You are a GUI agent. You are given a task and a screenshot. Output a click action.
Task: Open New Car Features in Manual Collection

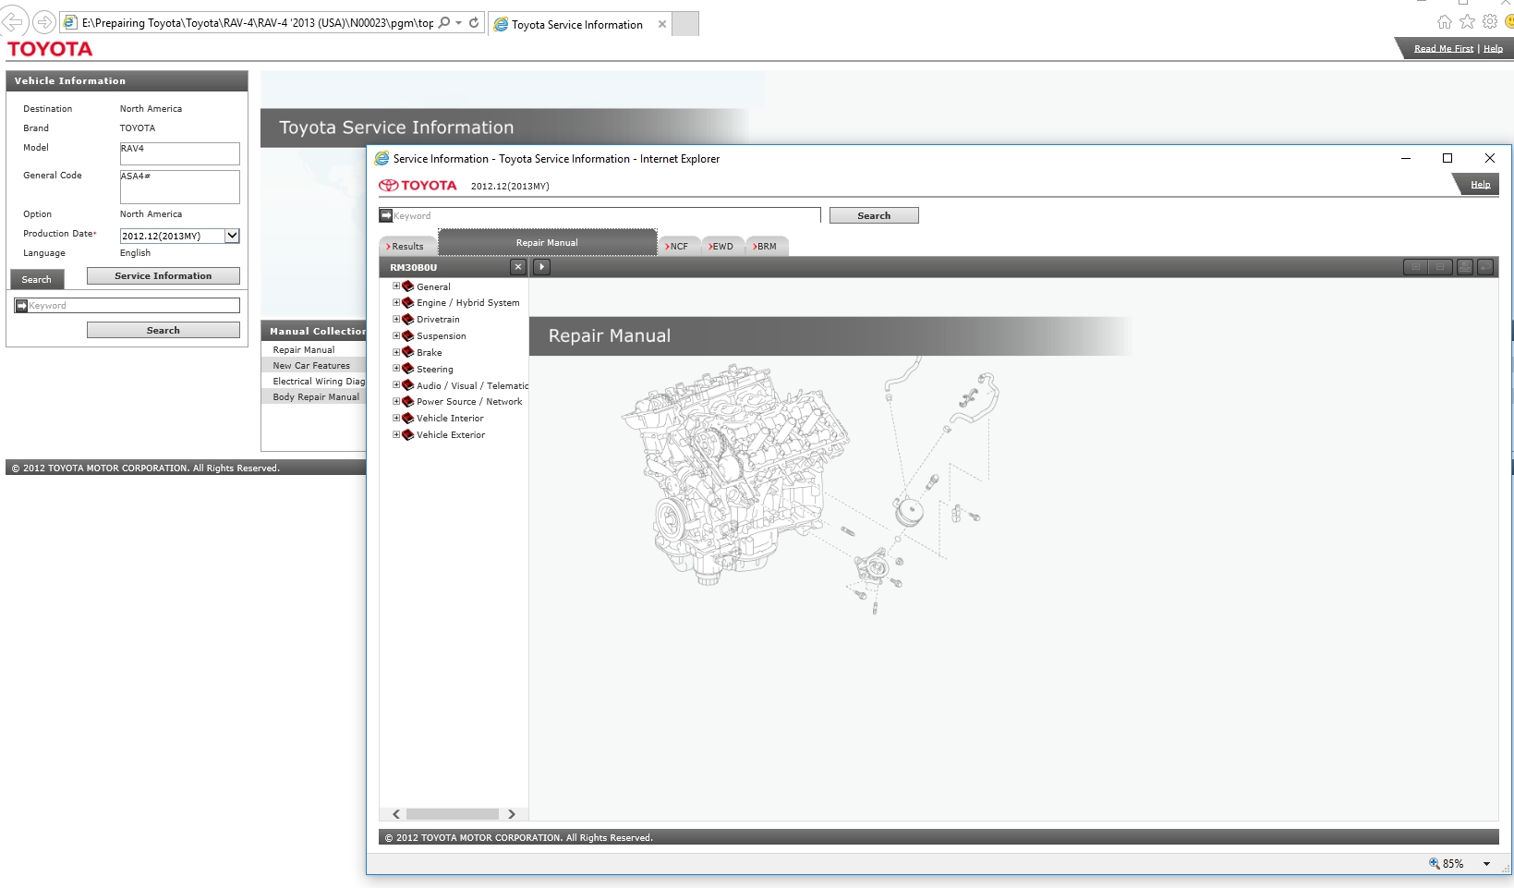pyautogui.click(x=311, y=366)
